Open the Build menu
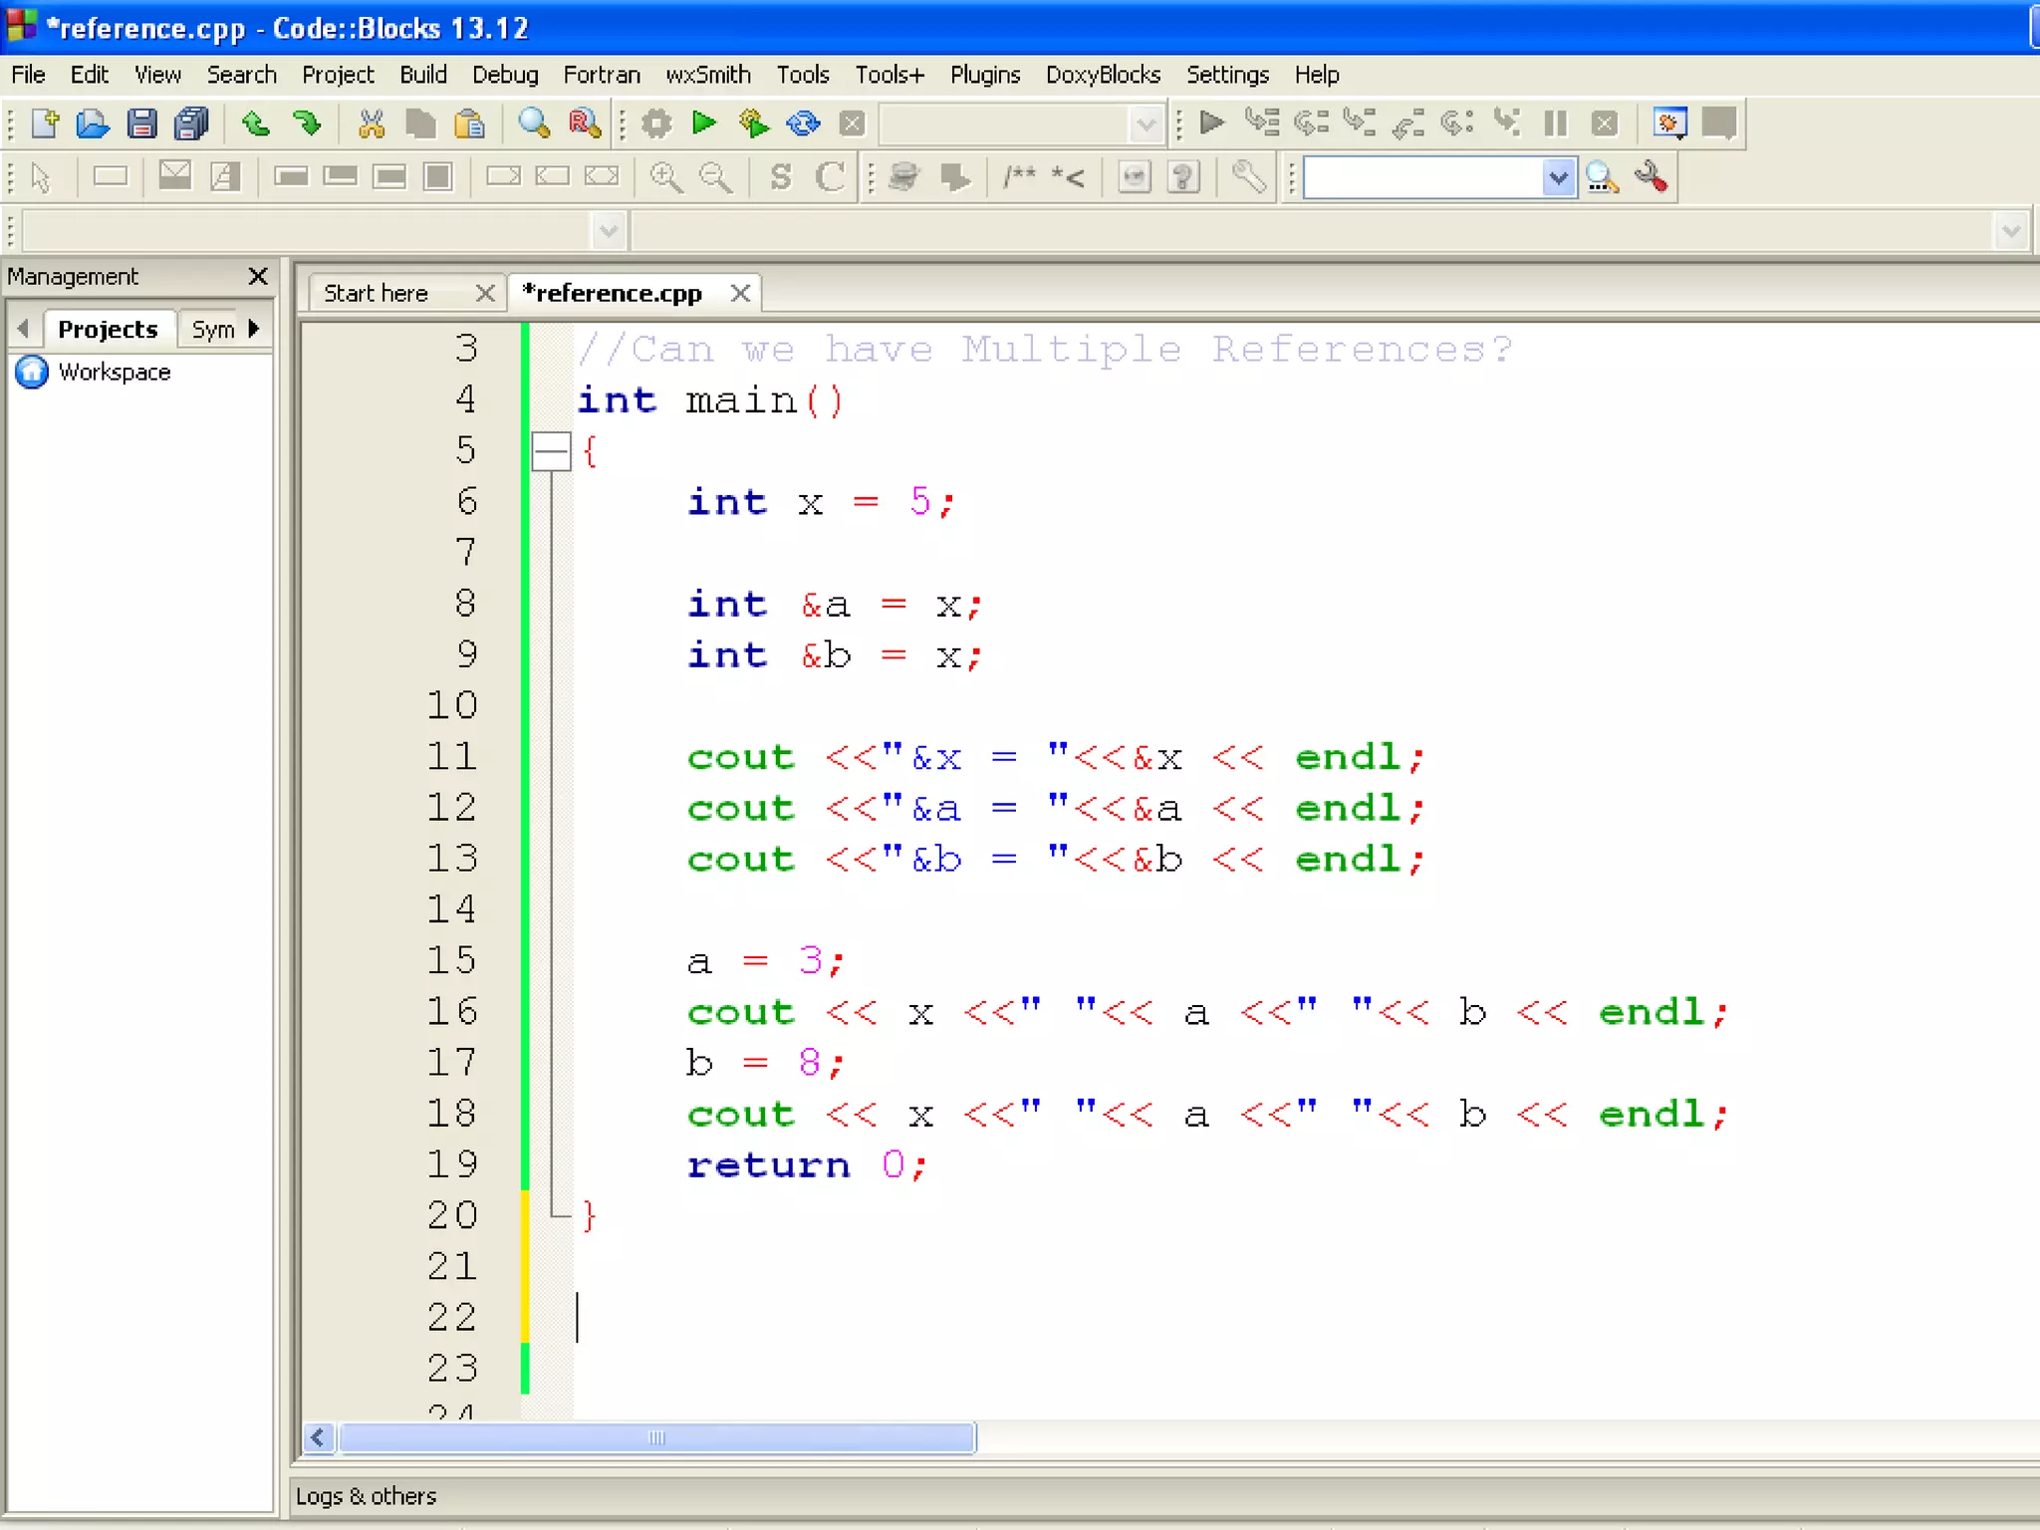The width and height of the screenshot is (2040, 1530). coord(422,75)
